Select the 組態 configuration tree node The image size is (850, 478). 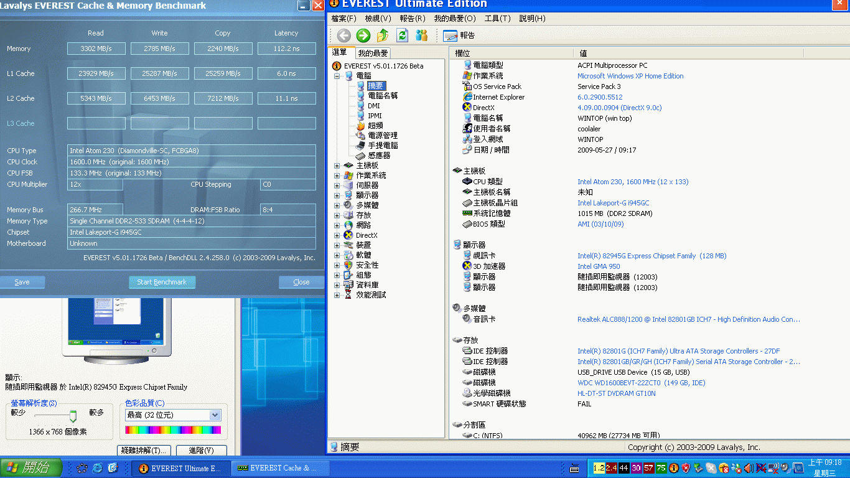click(x=363, y=275)
